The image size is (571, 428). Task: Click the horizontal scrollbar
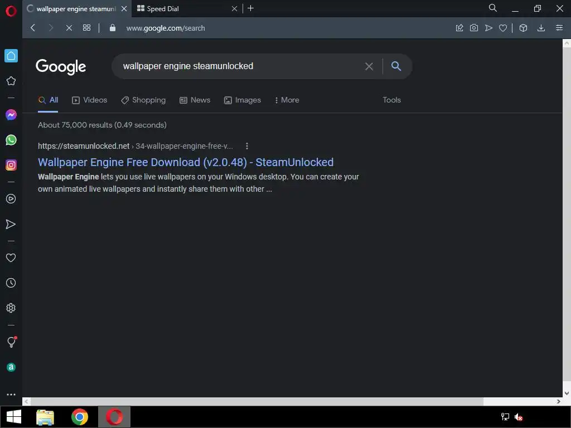[x=257, y=401]
